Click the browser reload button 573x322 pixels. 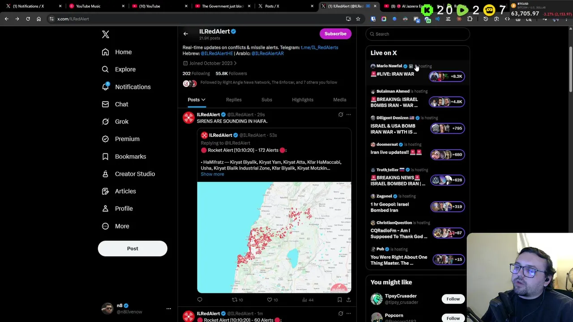coord(28,19)
